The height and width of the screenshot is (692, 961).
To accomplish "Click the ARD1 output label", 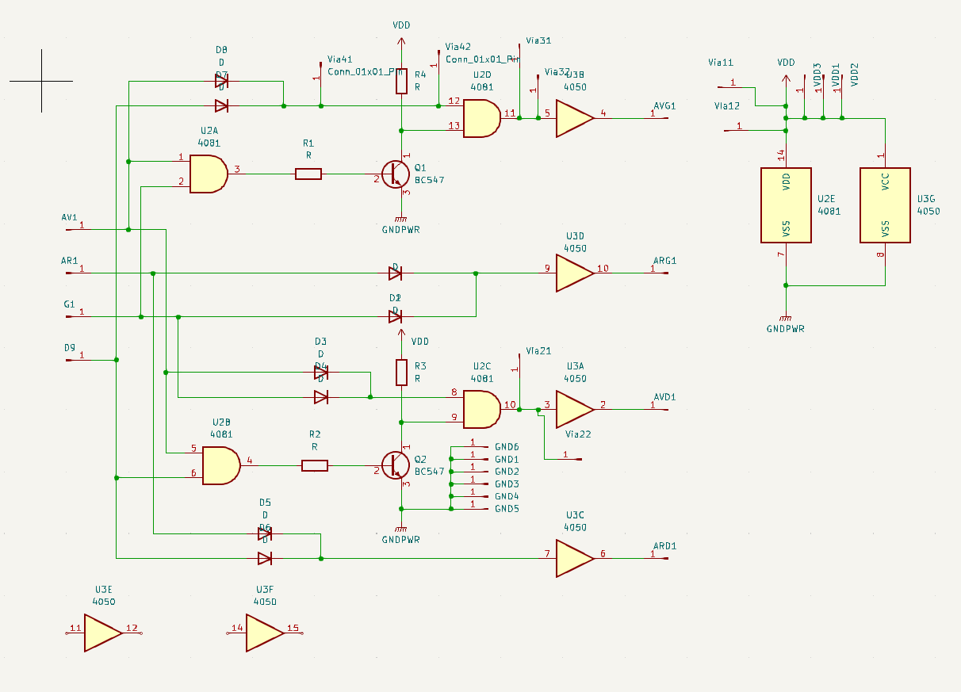I will pos(664,547).
